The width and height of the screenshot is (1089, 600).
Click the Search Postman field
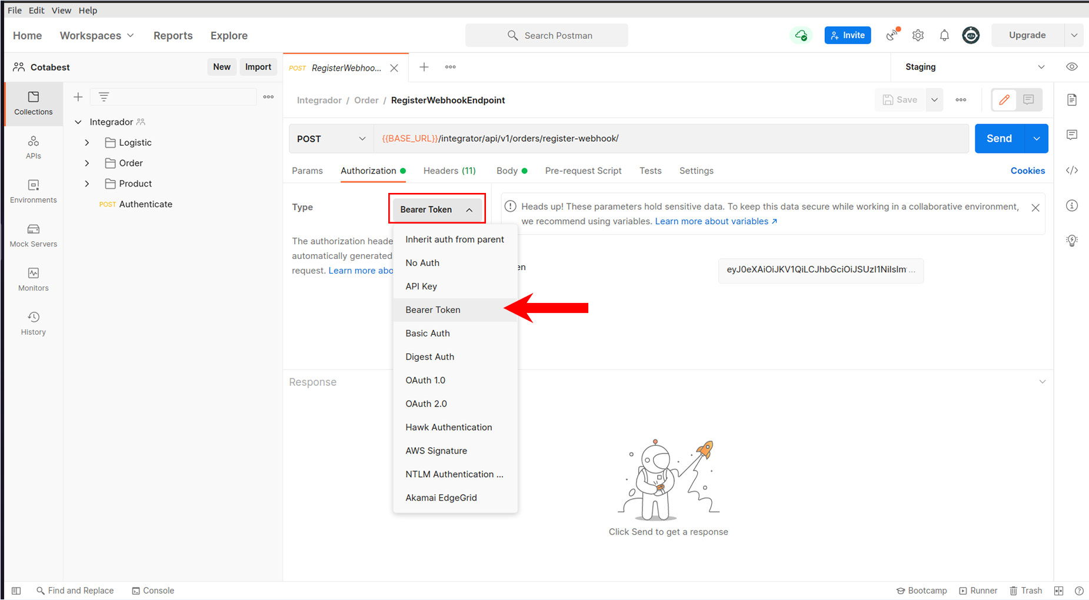547,35
